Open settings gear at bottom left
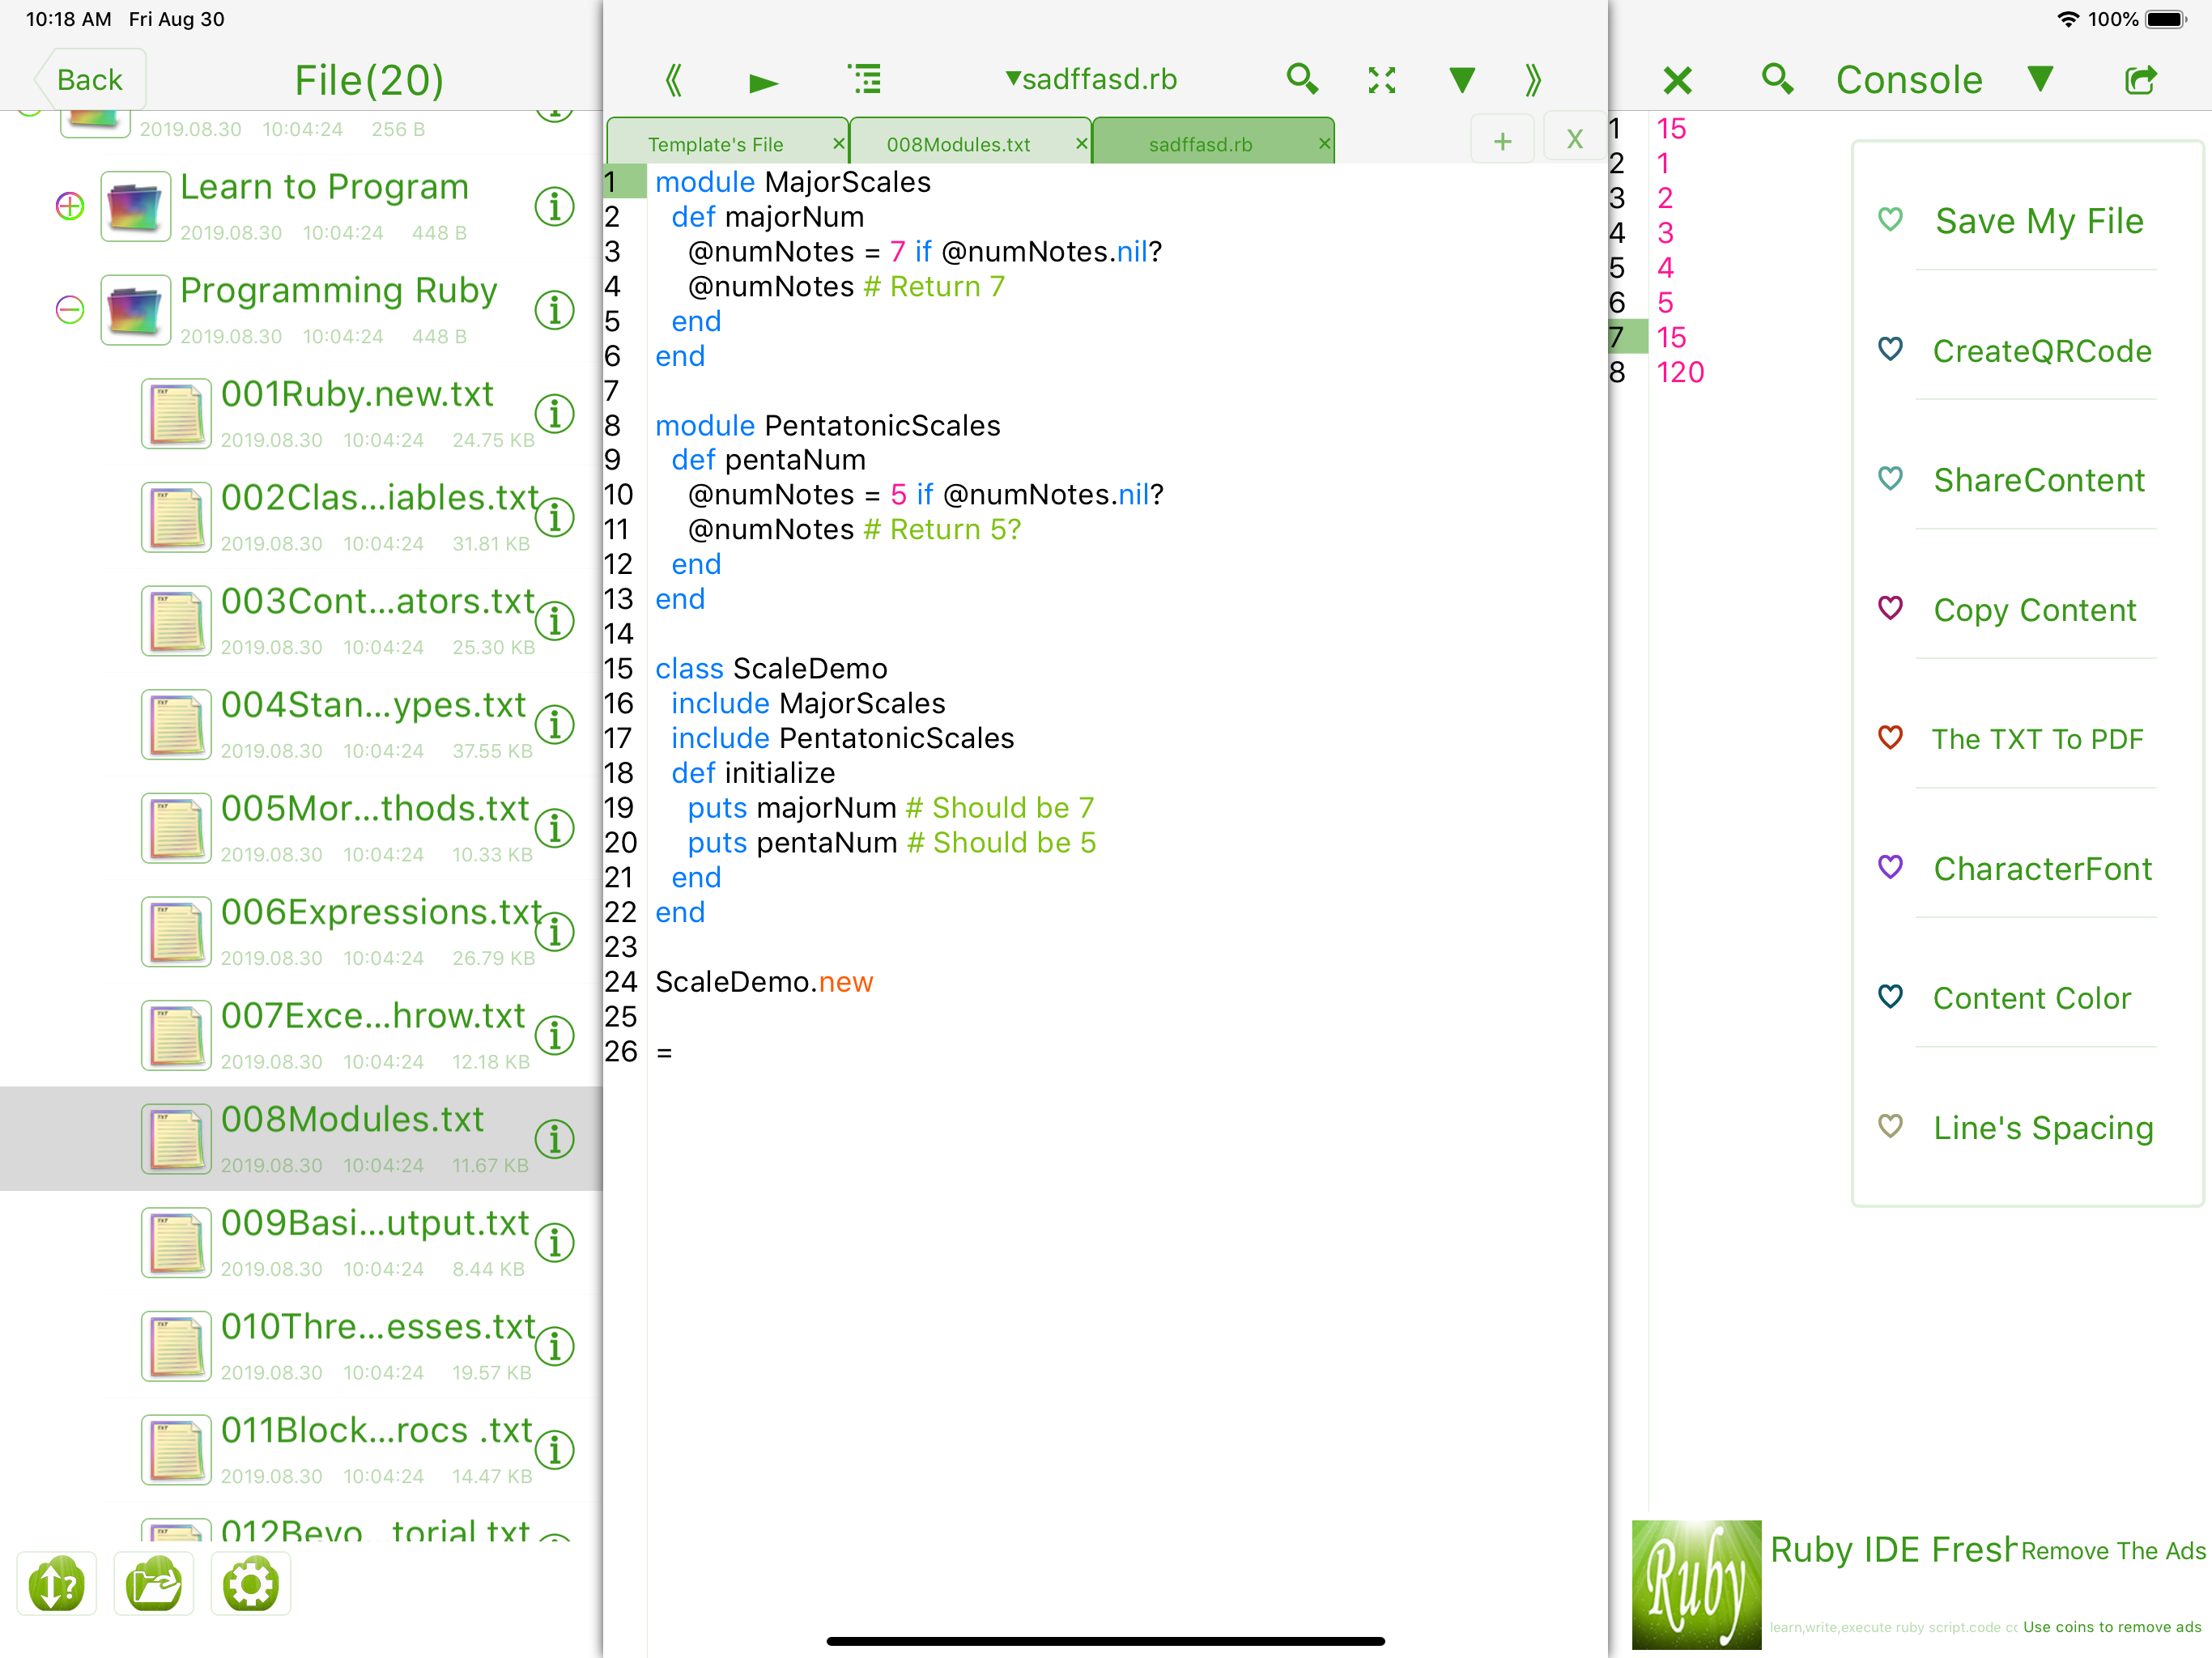The width and height of the screenshot is (2212, 1658). [250, 1583]
